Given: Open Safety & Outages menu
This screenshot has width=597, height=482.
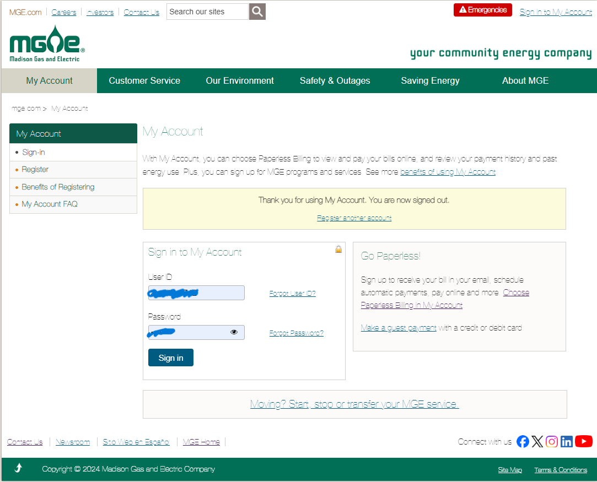Looking at the screenshot, I should 335,80.
